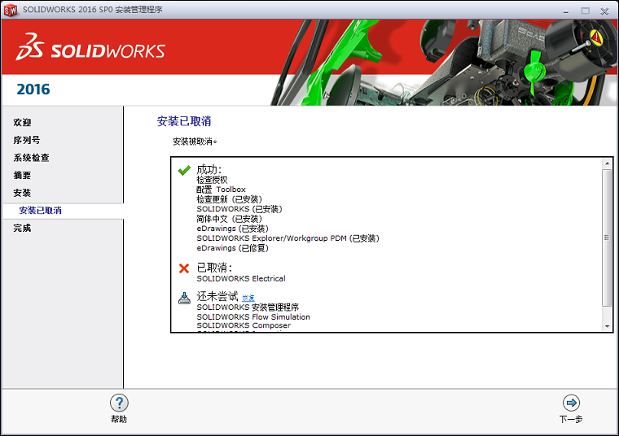Select the 完成 step in sidebar

pos(22,228)
